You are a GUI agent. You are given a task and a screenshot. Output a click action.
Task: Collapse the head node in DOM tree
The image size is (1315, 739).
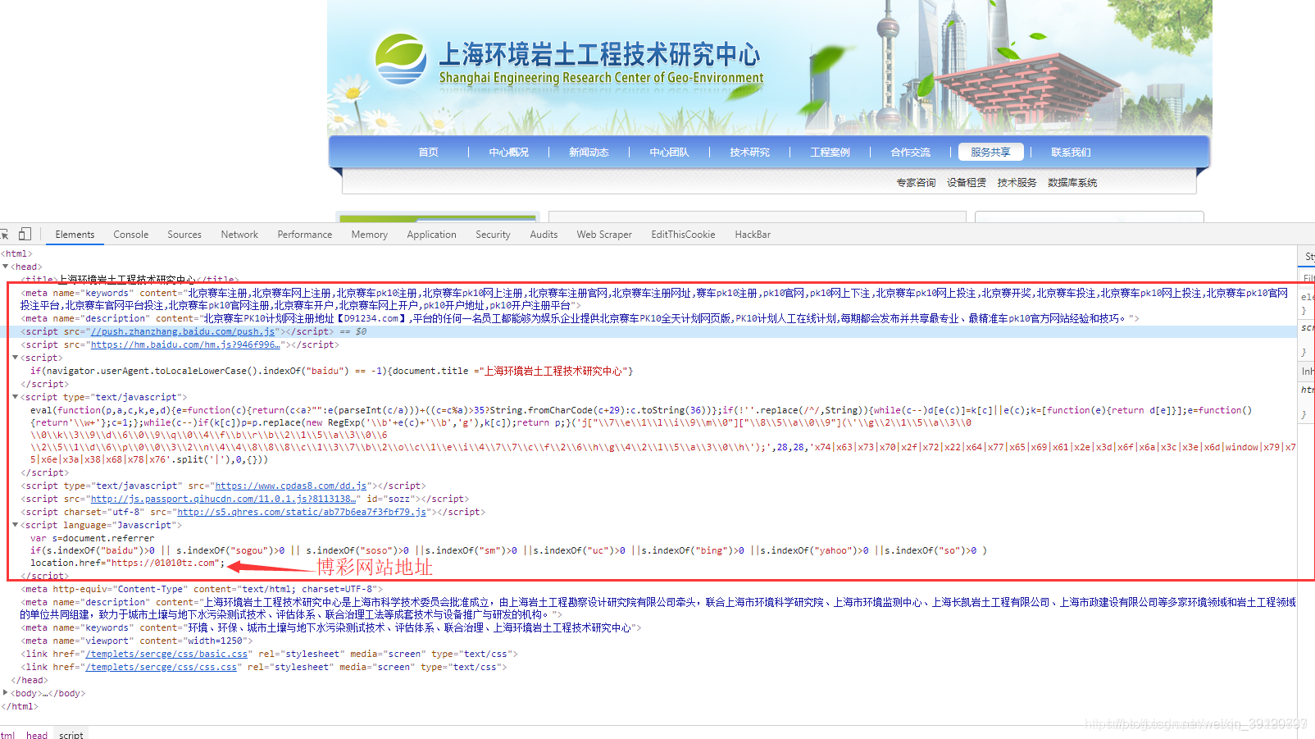(x=6, y=267)
